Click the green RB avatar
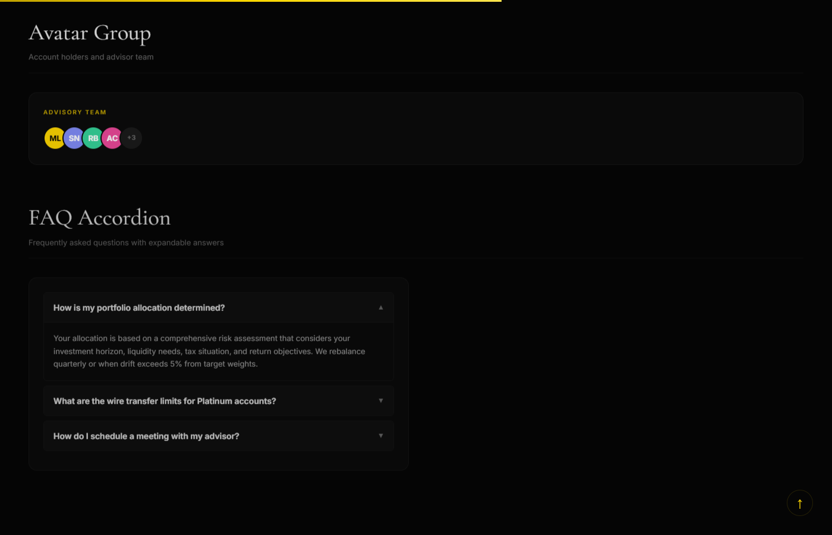832x535 pixels. pos(93,138)
